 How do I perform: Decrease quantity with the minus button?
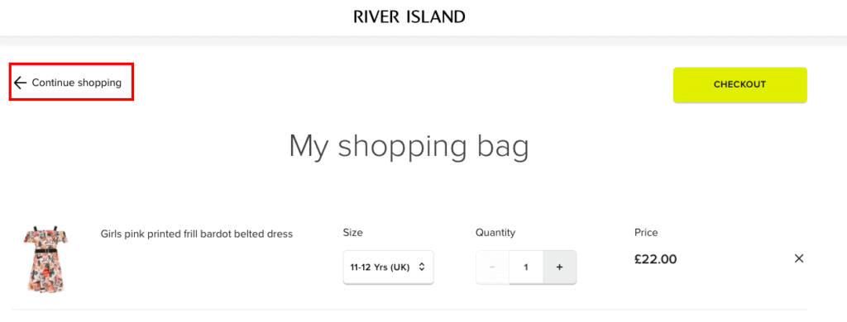tap(492, 267)
